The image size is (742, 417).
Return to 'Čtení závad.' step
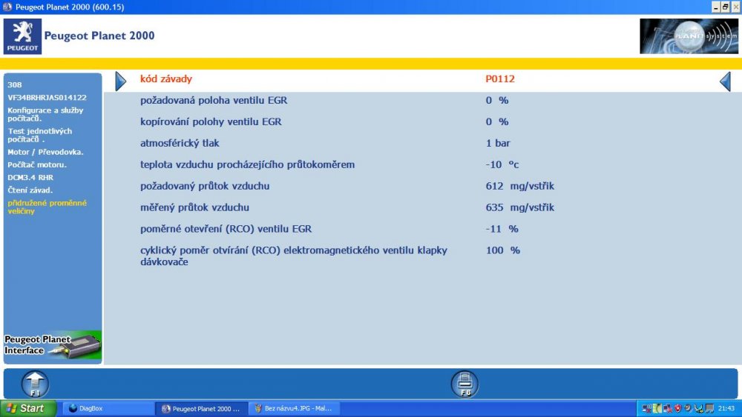click(30, 190)
